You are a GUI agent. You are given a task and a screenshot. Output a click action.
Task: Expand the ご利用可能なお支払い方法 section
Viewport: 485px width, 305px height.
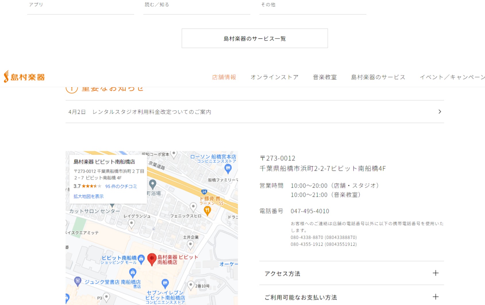pyautogui.click(x=351, y=297)
